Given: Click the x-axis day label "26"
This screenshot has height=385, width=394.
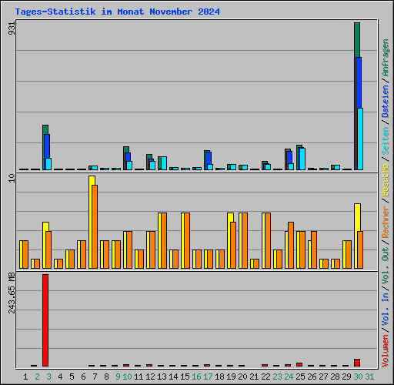Looking at the screenshot, I should [312, 377].
